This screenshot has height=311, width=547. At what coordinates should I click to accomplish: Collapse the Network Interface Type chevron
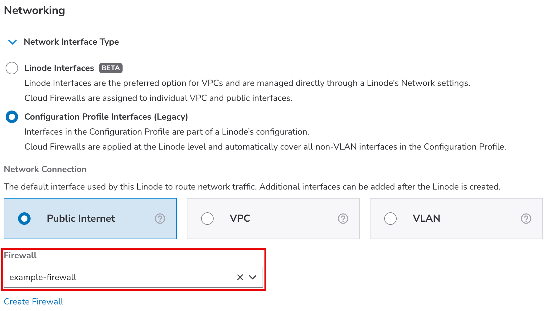(12, 42)
